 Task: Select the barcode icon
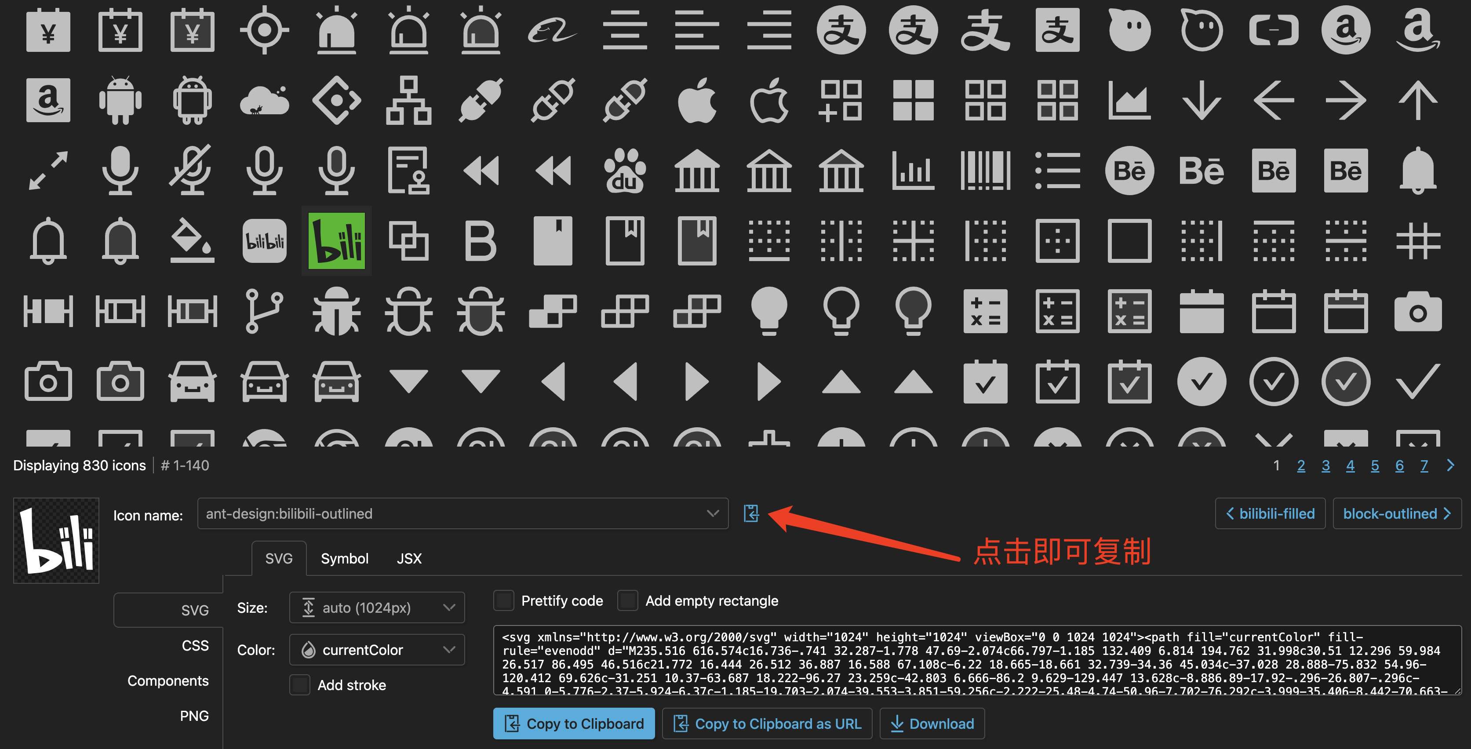pyautogui.click(x=985, y=170)
